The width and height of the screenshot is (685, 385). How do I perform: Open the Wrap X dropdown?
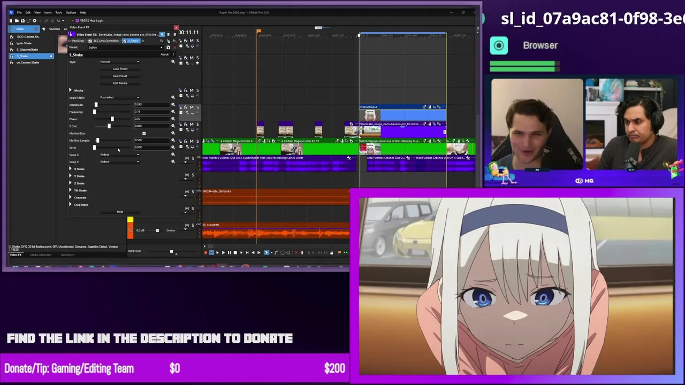coord(120,155)
